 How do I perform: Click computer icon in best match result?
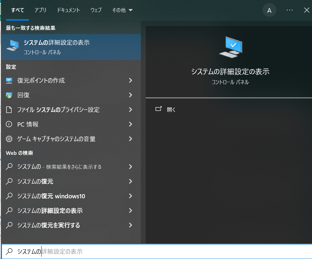pos(13,45)
